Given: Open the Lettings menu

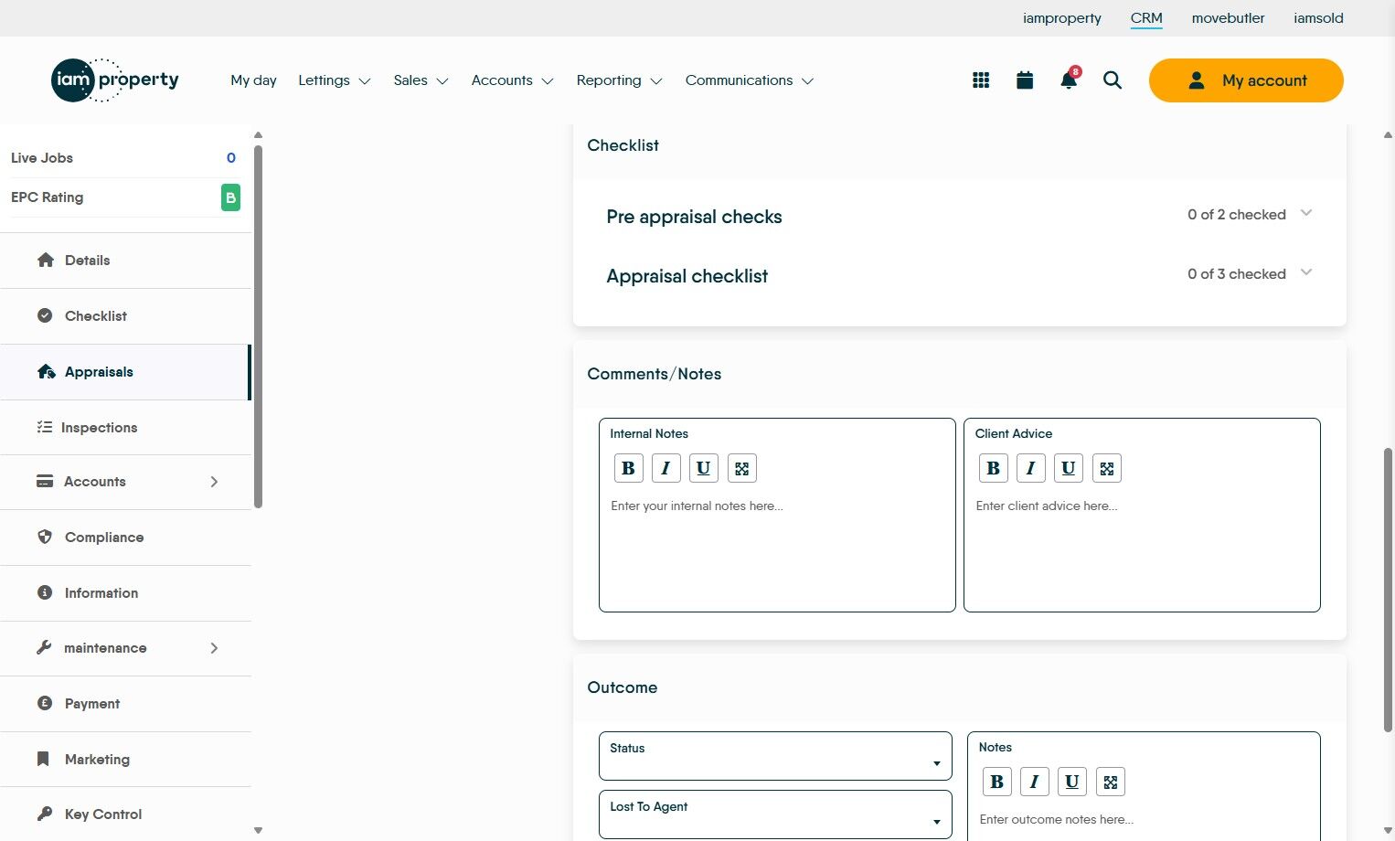Looking at the screenshot, I should (334, 80).
